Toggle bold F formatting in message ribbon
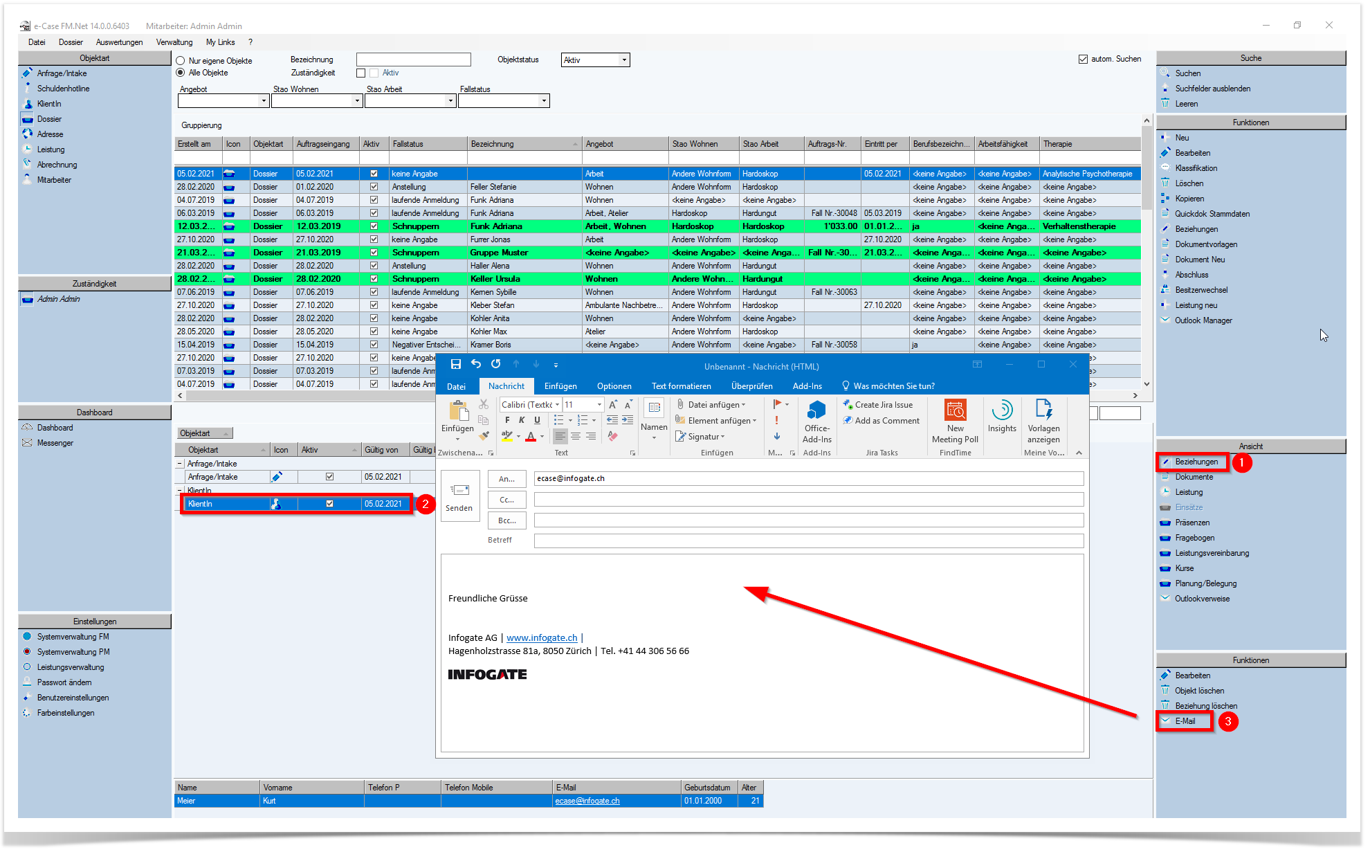Image resolution: width=1370 pixels, height=852 pixels. 507,420
